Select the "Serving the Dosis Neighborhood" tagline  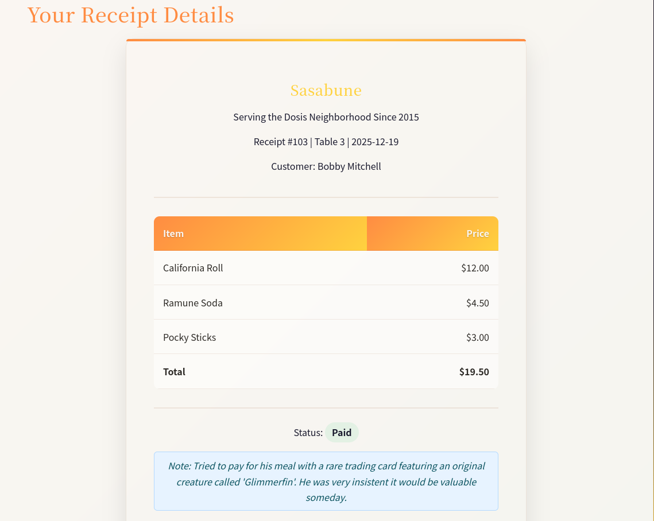[x=326, y=118]
